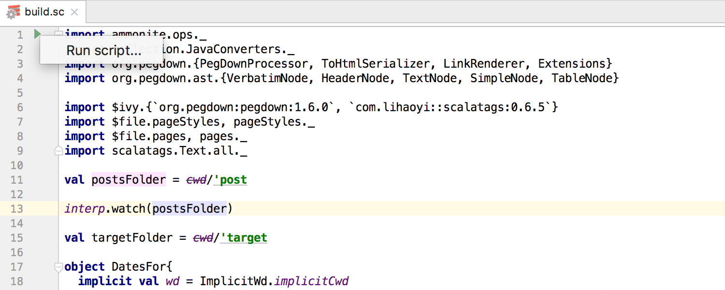
Task: Click targetFolder variable name
Action: point(132,238)
